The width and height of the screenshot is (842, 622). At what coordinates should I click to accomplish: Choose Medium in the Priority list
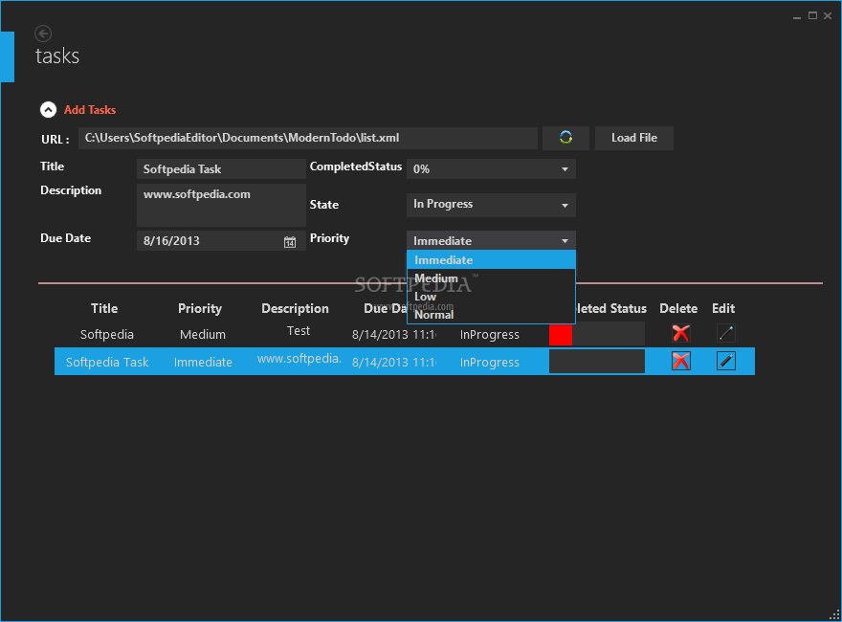[491, 278]
